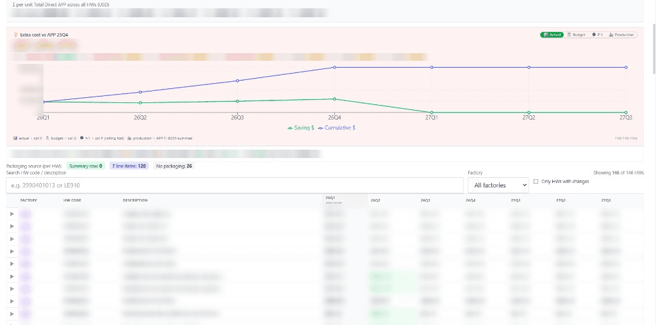Focus the HW code search field
The image size is (656, 325).
[x=234, y=185]
